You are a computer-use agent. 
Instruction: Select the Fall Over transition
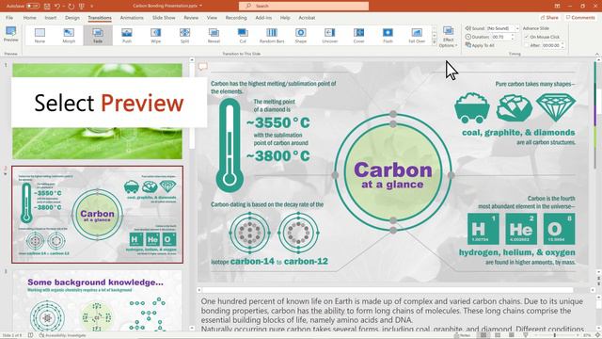417,36
